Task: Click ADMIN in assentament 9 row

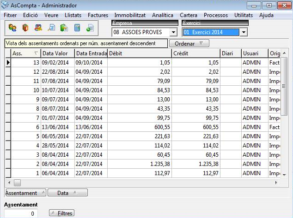Action: [251, 99]
